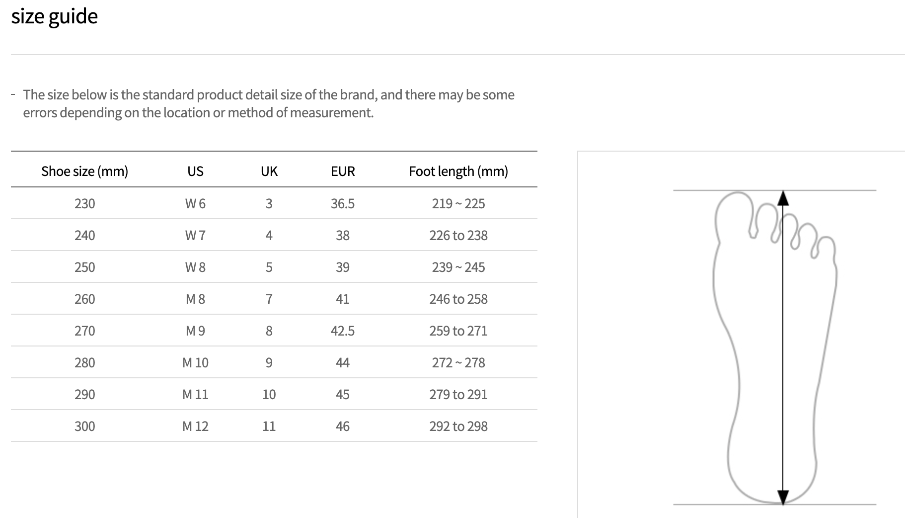Select shoe size 250 in the table
The height and width of the screenshot is (518, 905).
pos(84,267)
